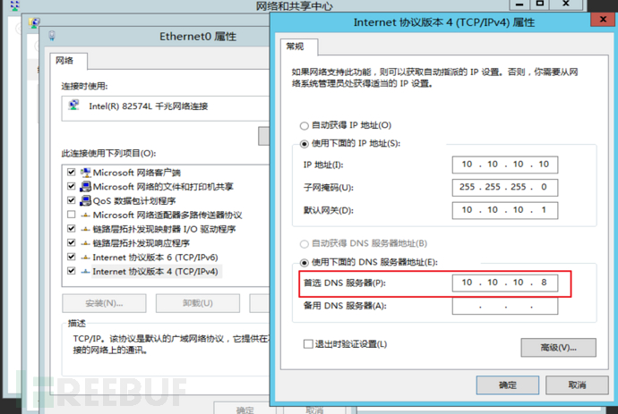Confirm IPv4 settings with 确定
The height and width of the screenshot is (414, 618).
click(x=507, y=384)
